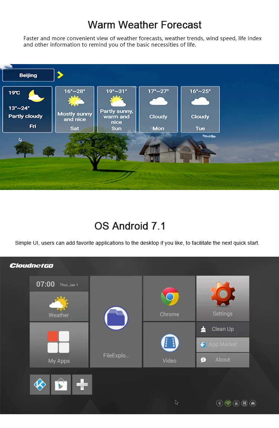
Task: Click the Bluetooth status icon
Action: 219,403
